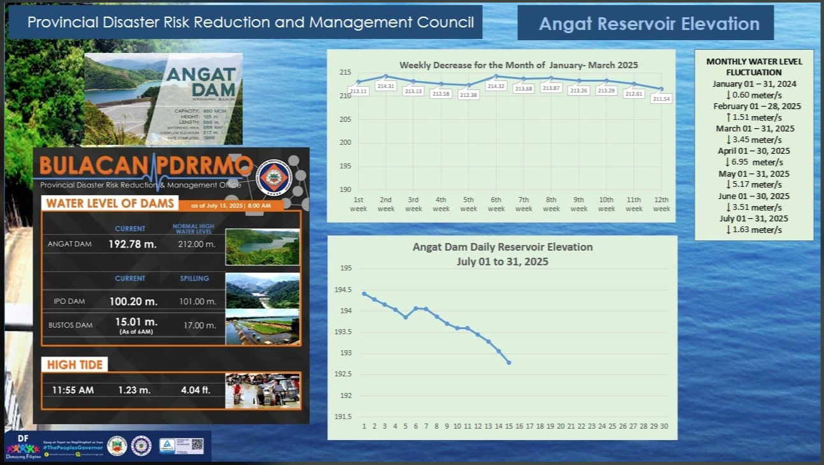This screenshot has width=824, height=465.
Task: Open the Angat Dam row thumbnail image
Action: tap(263, 247)
